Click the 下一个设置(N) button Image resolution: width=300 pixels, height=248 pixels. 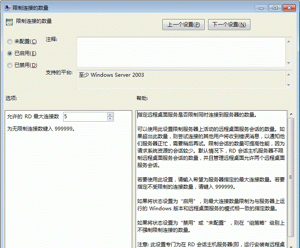tap(229, 25)
